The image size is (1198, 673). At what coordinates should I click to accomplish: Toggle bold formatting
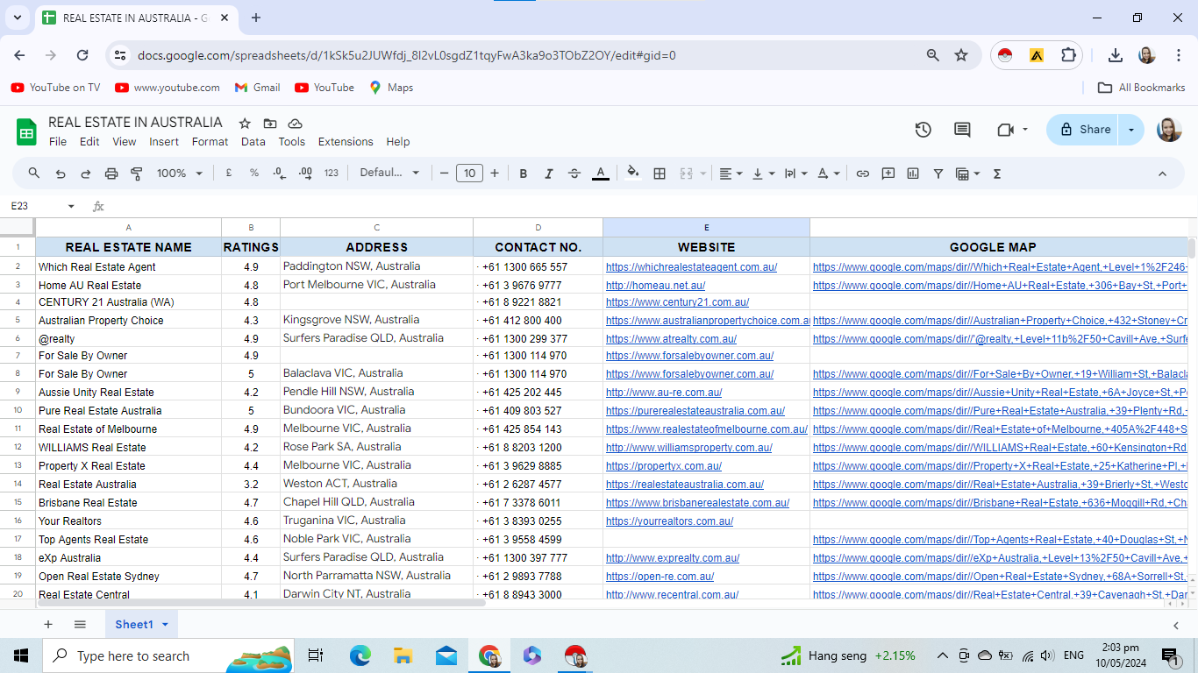click(524, 174)
